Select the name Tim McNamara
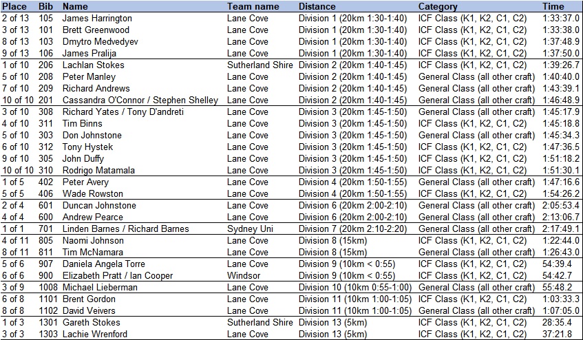The image size is (583, 340). point(93,253)
